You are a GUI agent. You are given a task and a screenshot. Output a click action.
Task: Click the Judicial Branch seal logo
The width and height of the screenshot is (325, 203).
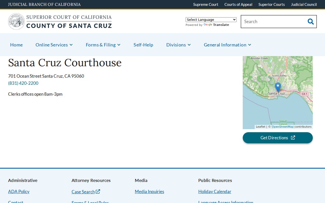tap(17, 22)
